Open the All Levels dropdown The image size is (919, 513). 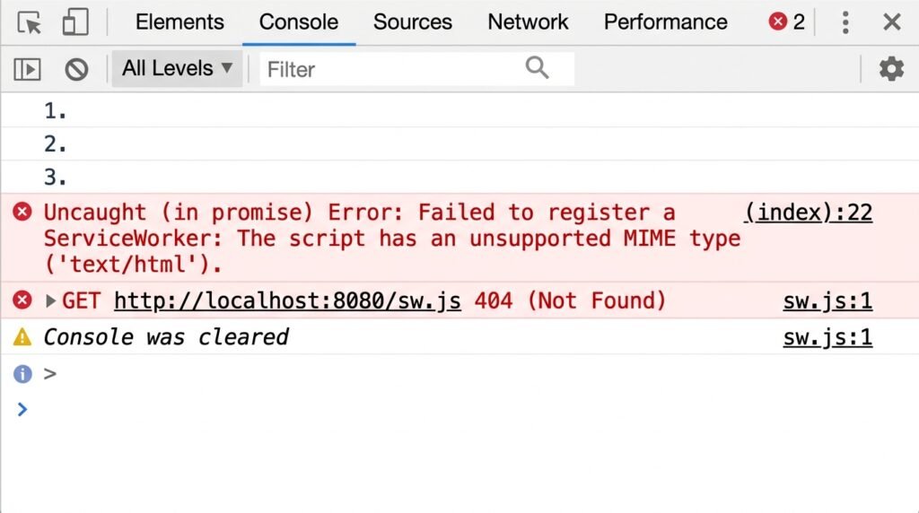tap(177, 68)
